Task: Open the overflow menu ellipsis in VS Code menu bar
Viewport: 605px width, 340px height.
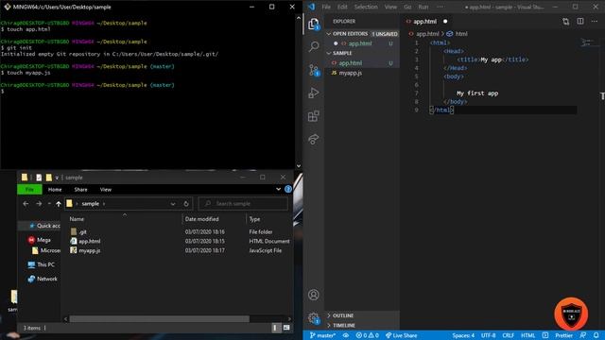Action: [440, 7]
